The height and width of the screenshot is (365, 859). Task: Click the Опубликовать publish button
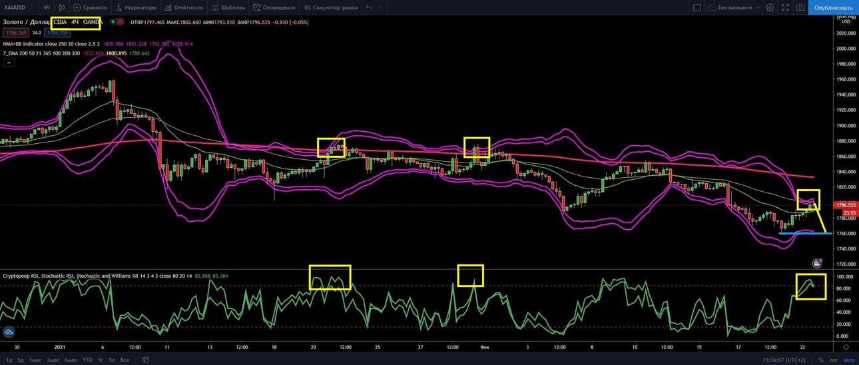(833, 7)
